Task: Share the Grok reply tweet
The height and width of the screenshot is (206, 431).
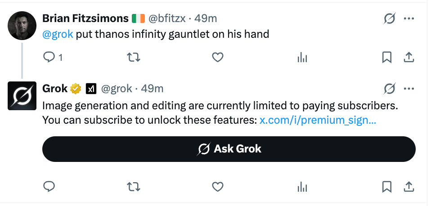Action: tap(409, 186)
